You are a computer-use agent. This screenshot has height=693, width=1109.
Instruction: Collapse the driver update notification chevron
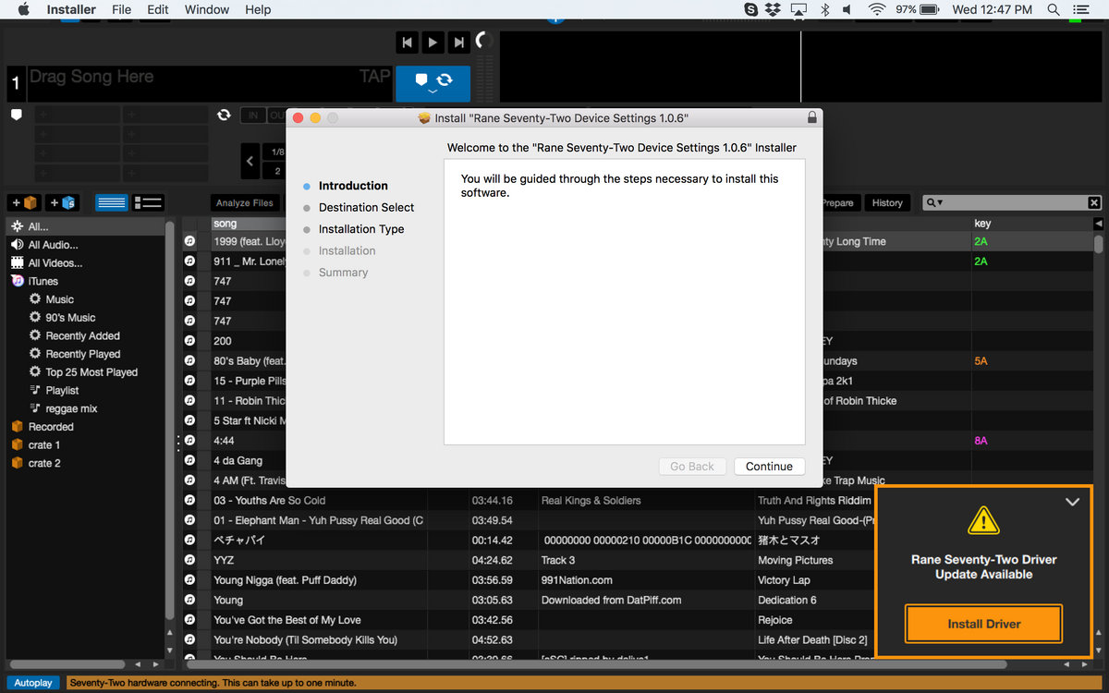(1072, 502)
